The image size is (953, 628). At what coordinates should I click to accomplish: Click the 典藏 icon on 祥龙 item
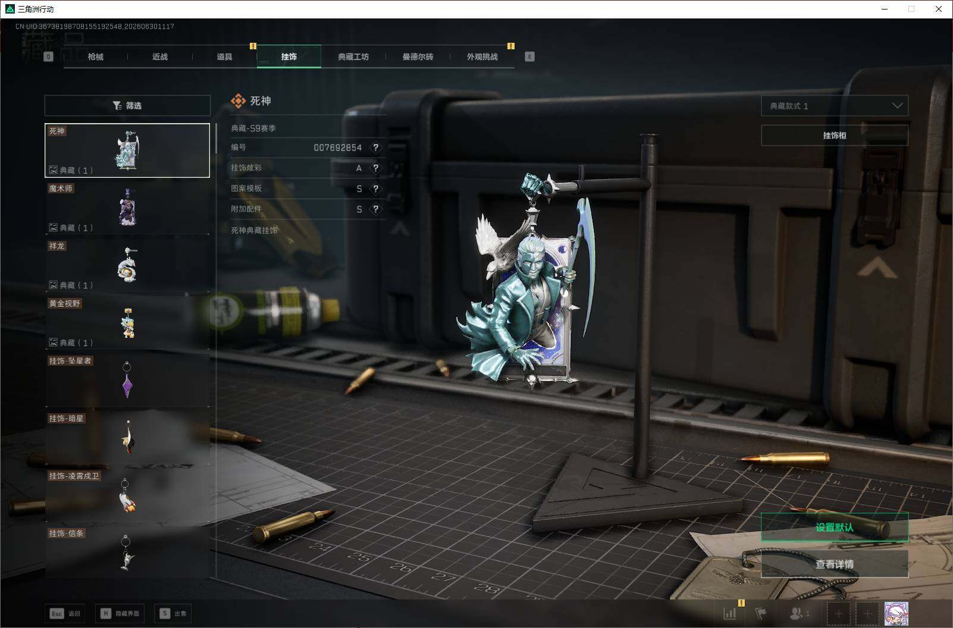coord(53,285)
